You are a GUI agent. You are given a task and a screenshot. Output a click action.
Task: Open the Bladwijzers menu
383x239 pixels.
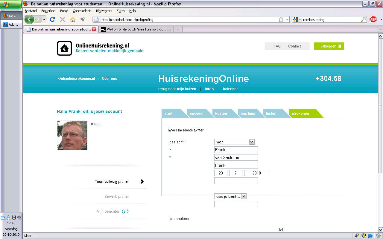coord(104,11)
